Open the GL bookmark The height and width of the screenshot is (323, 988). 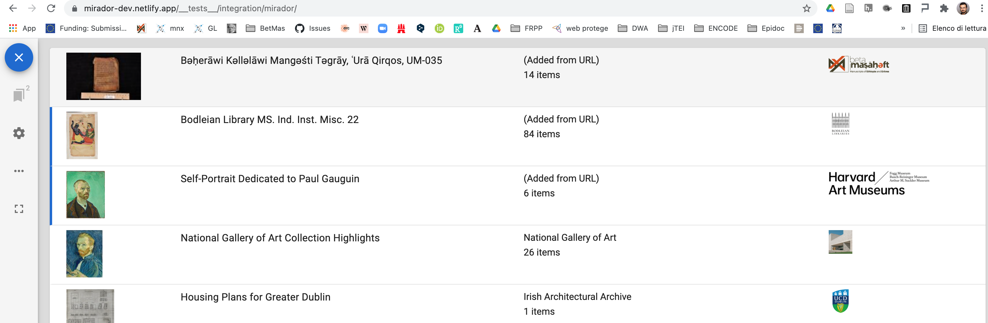coord(206,28)
